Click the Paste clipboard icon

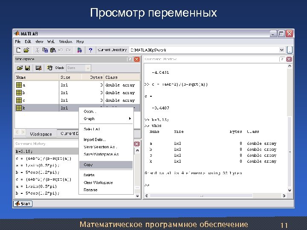[53, 50]
